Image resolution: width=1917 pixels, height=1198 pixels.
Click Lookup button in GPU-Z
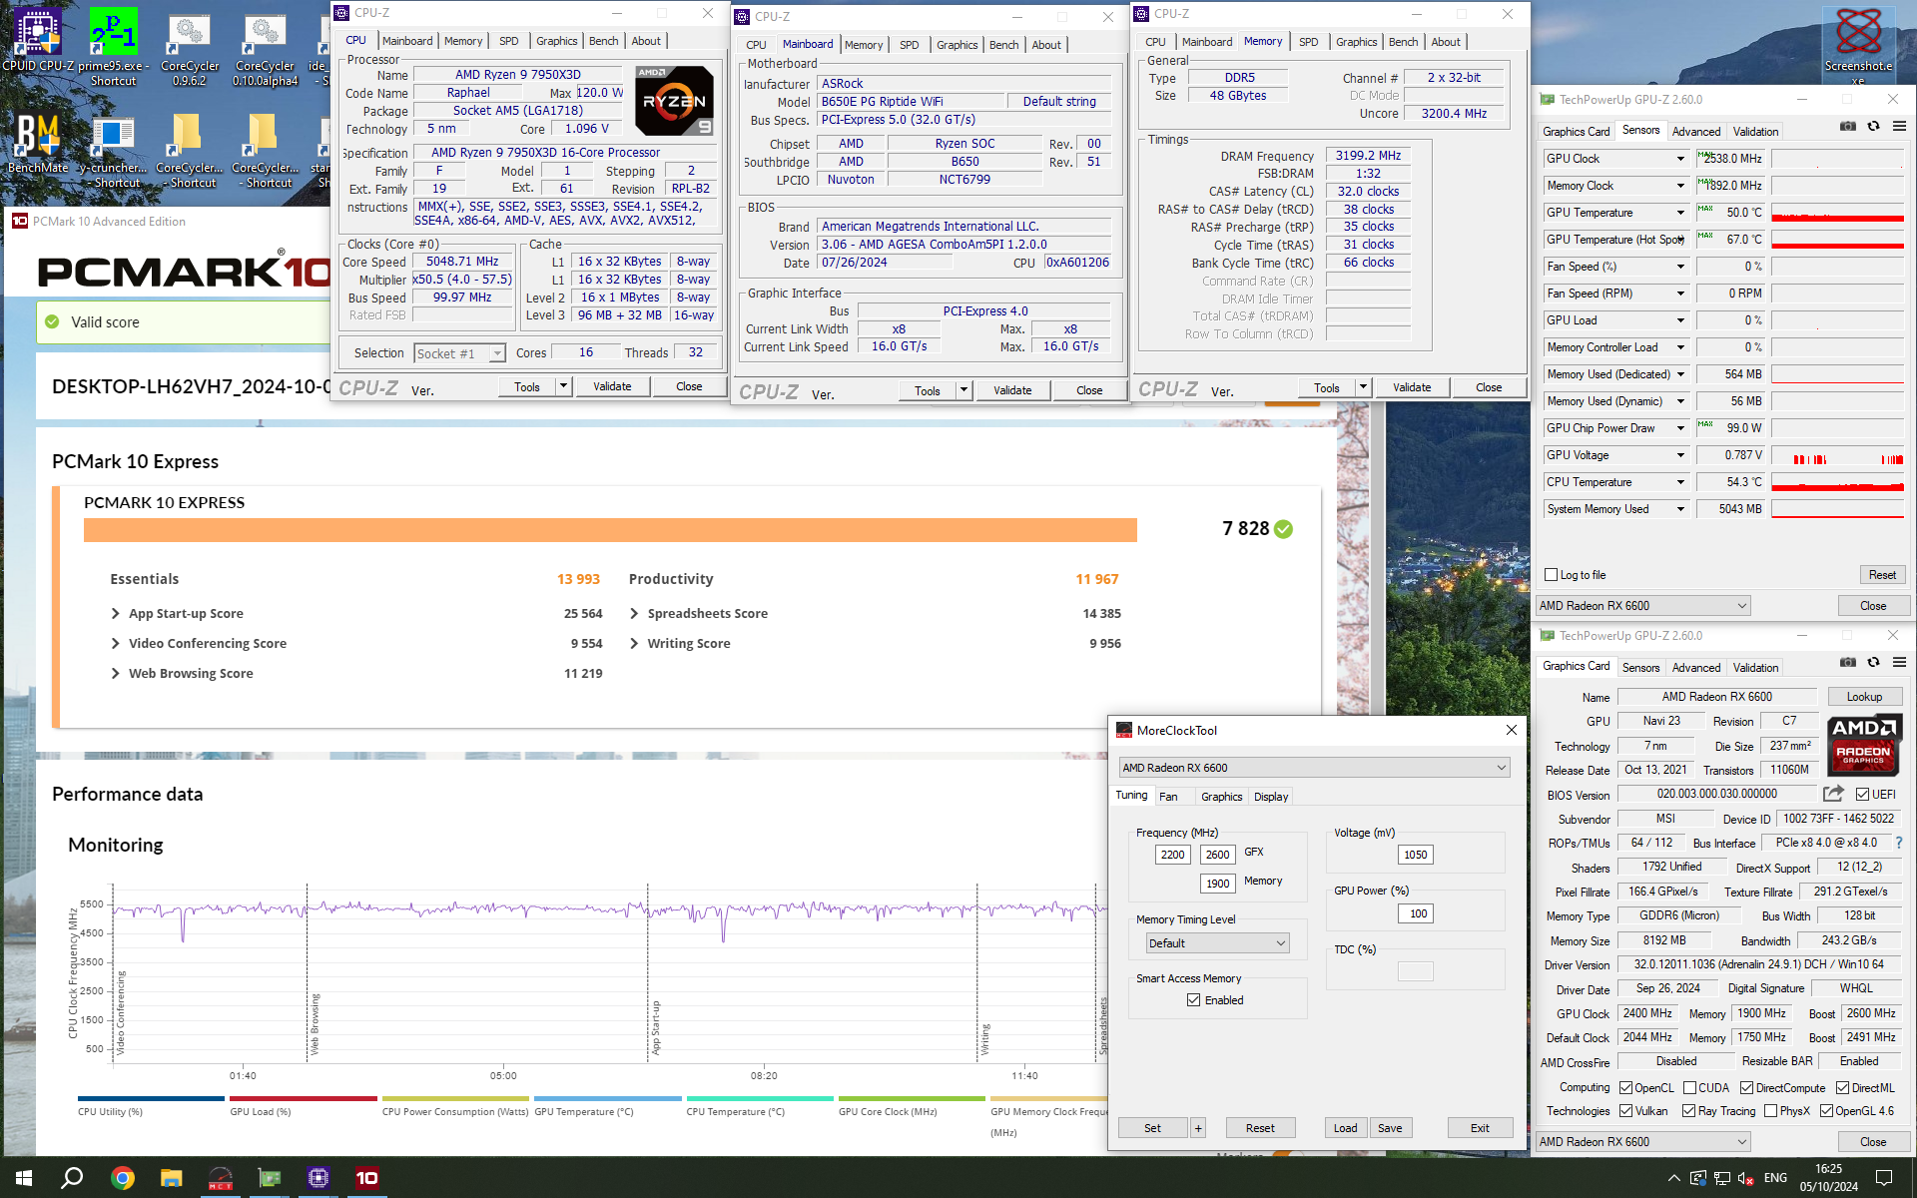1864,697
